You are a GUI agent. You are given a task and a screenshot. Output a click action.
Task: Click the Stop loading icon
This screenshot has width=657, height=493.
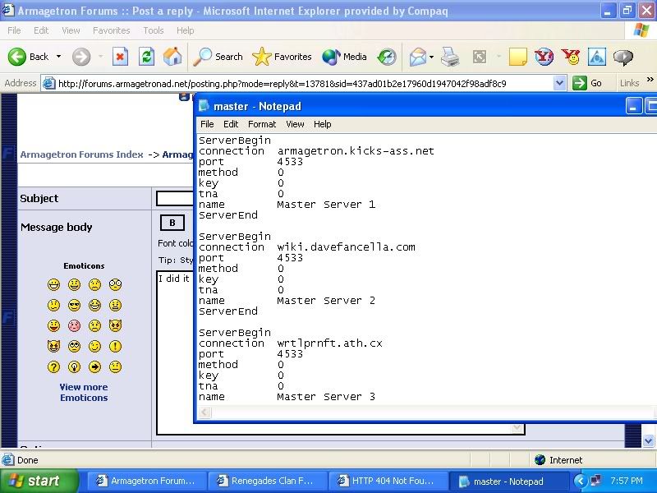coord(120,57)
